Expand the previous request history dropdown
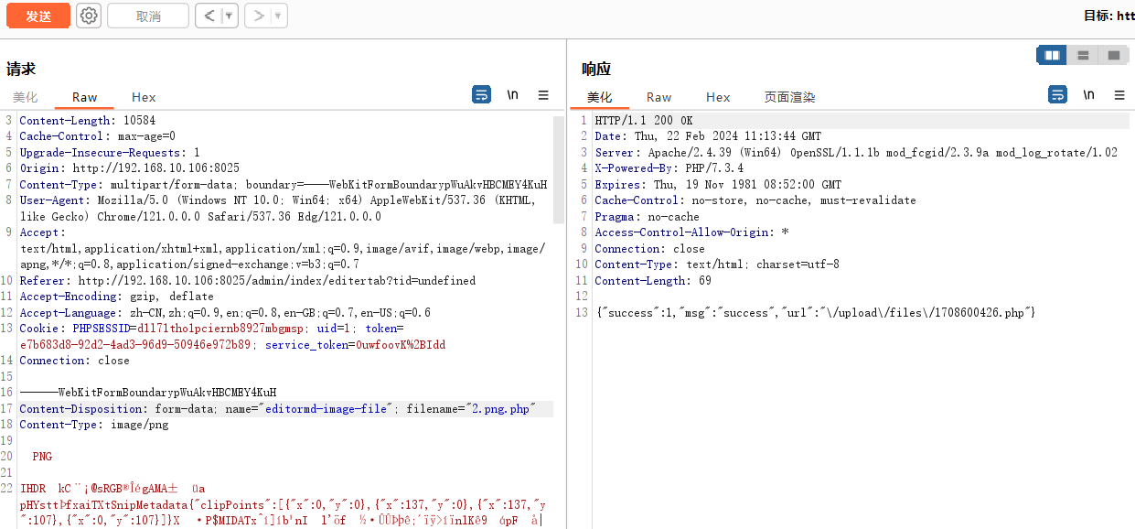Viewport: 1135px width, 529px height. [x=230, y=16]
